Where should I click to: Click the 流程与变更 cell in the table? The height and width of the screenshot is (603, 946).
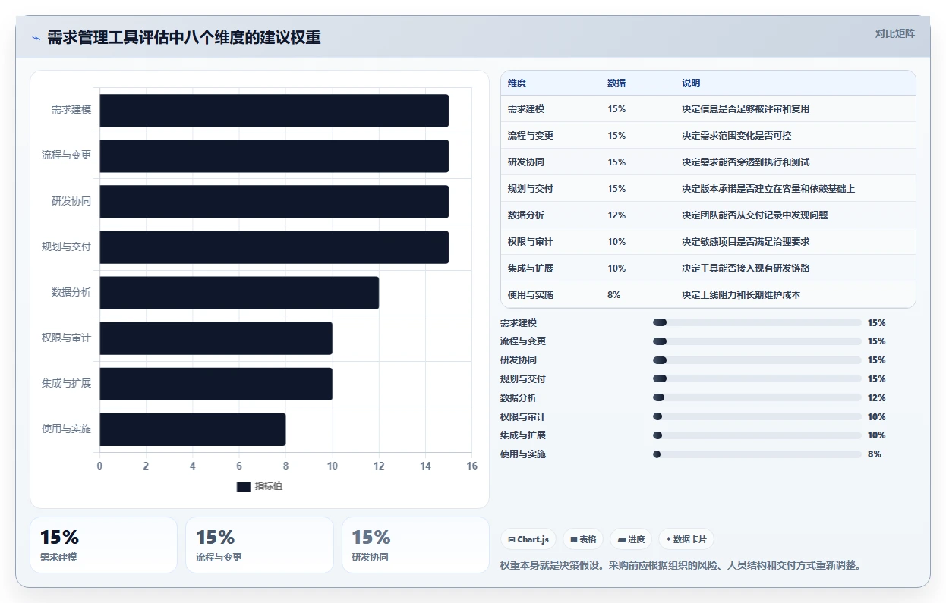click(x=531, y=136)
